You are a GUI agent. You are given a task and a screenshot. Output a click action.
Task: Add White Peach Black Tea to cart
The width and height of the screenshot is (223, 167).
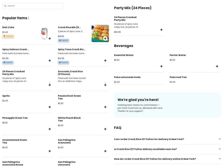[105, 129]
